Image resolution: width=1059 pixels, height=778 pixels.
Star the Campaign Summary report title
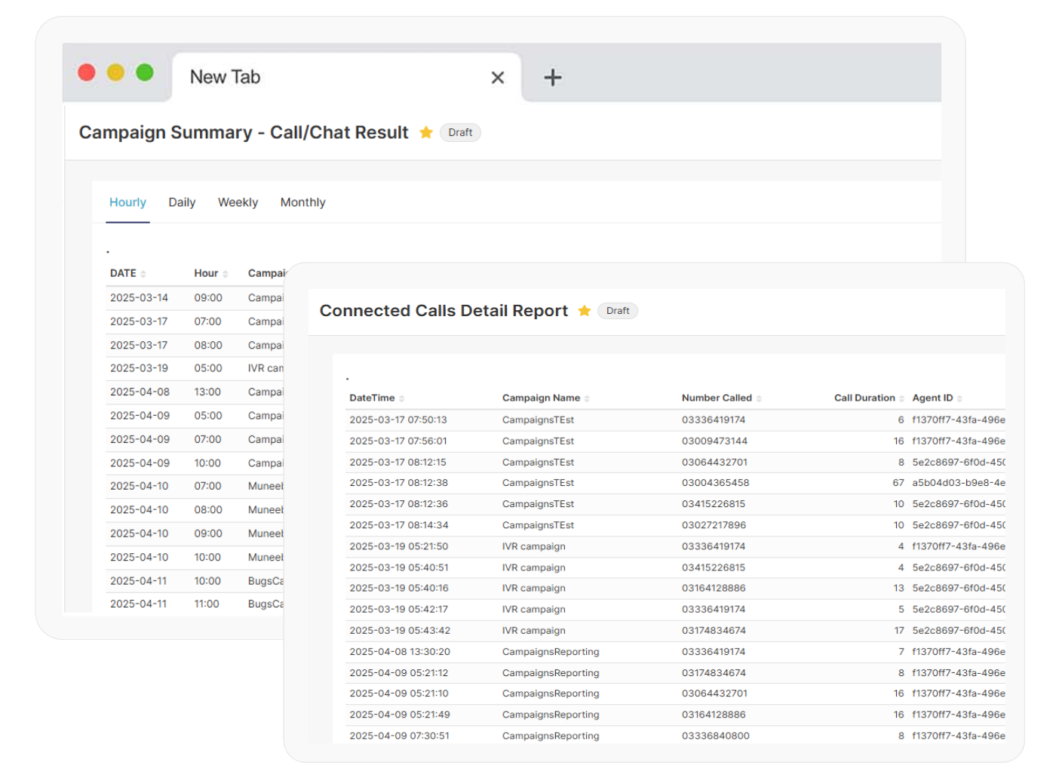click(426, 132)
